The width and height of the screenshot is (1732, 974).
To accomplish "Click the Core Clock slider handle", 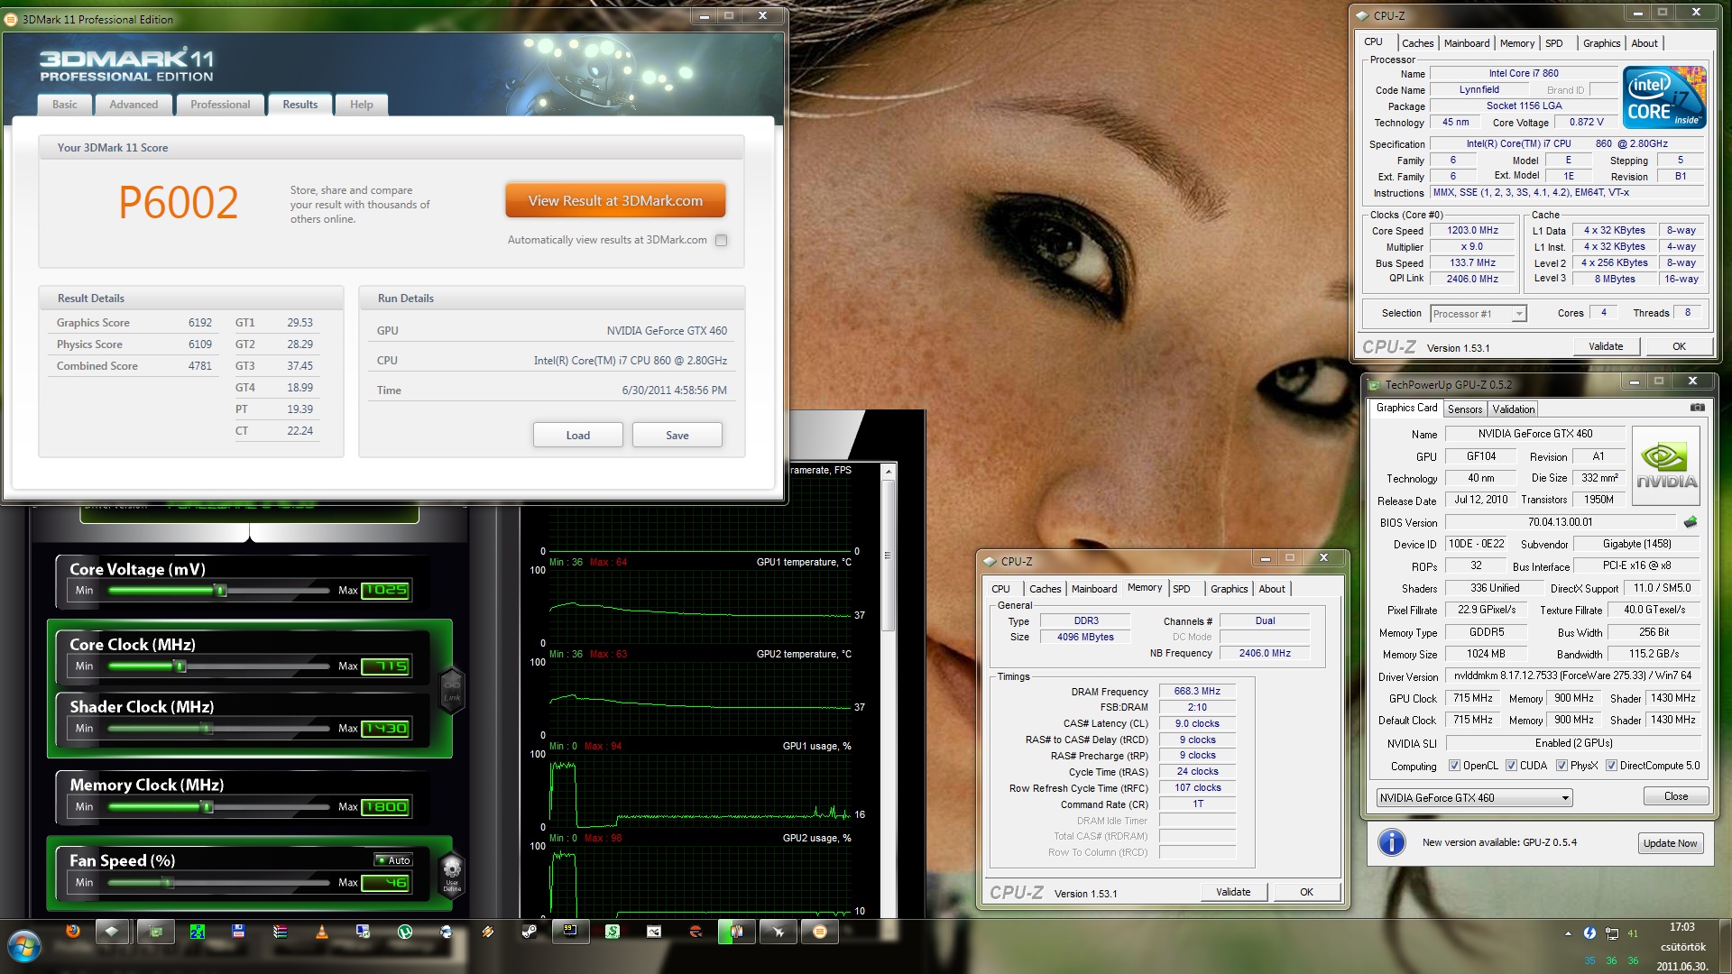I will pyautogui.click(x=180, y=666).
